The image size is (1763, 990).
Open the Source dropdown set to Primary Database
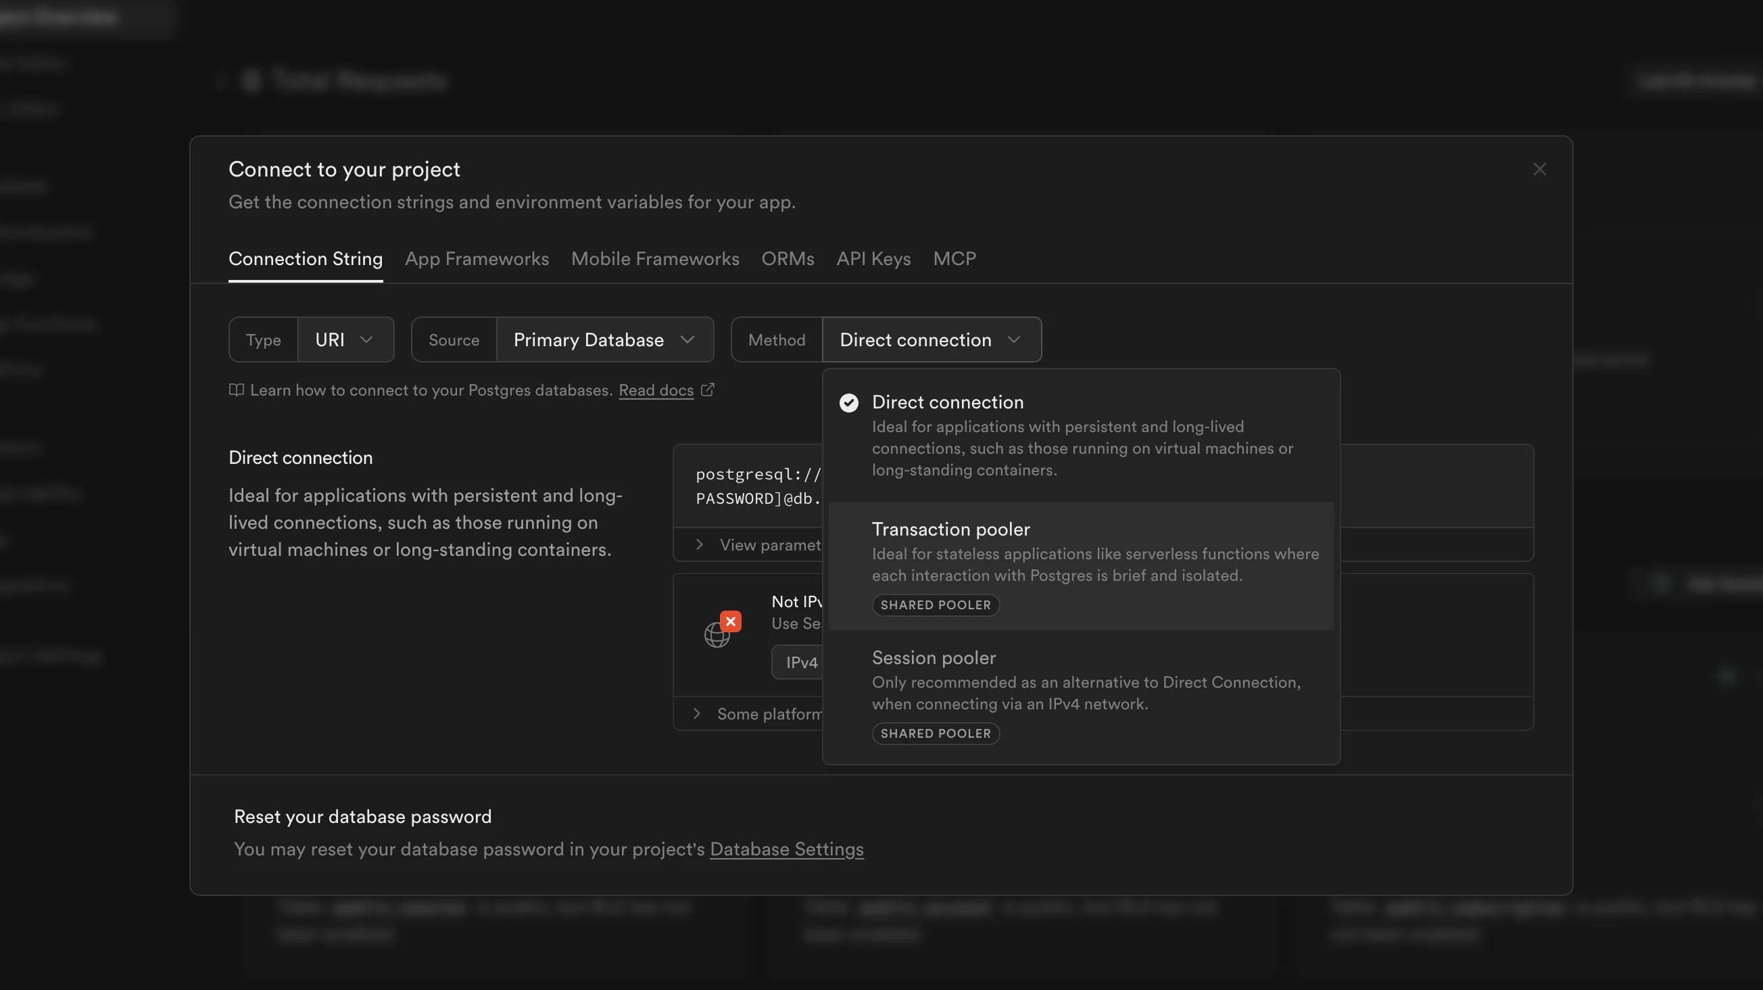pos(605,339)
